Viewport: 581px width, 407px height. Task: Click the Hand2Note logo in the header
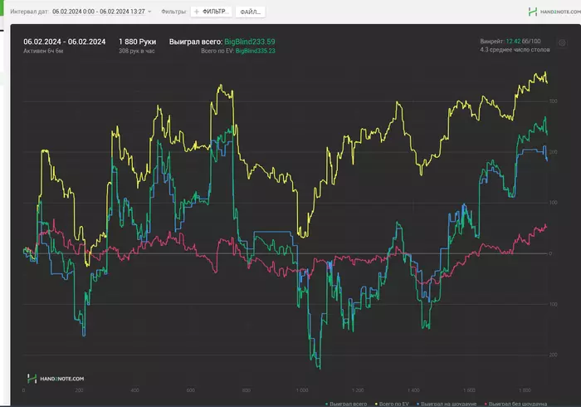coord(554,12)
